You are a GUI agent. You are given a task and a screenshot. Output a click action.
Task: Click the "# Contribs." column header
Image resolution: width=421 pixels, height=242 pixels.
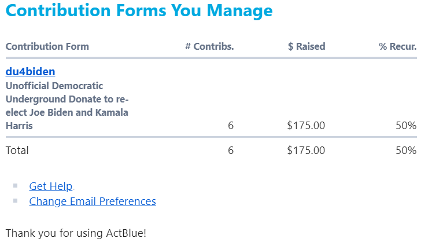209,46
